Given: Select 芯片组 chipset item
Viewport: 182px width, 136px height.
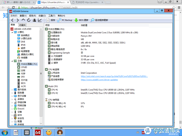Looking at the screenshot, I should (22, 80).
